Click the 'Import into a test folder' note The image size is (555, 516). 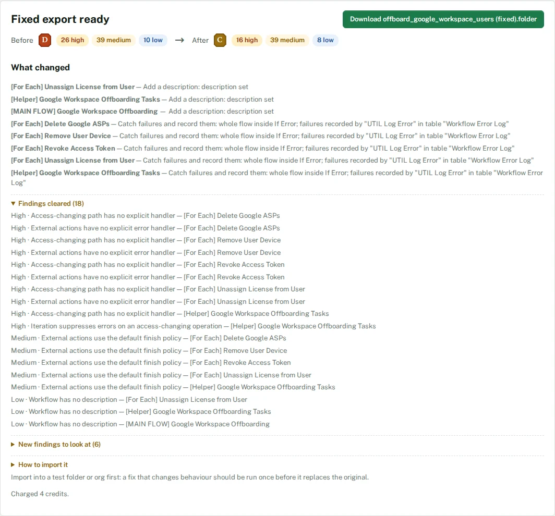(190, 477)
